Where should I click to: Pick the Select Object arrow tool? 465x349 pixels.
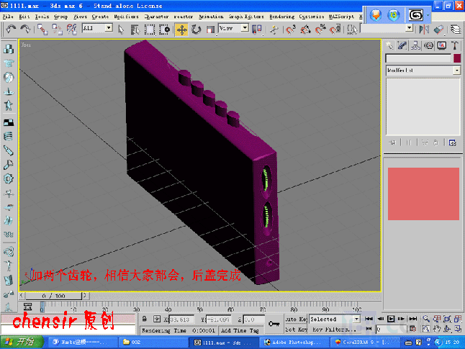click(x=121, y=30)
